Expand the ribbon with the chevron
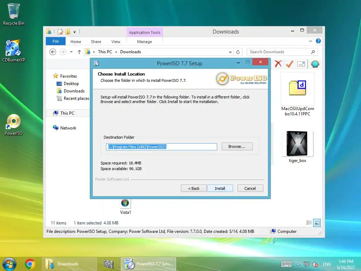 (x=310, y=41)
